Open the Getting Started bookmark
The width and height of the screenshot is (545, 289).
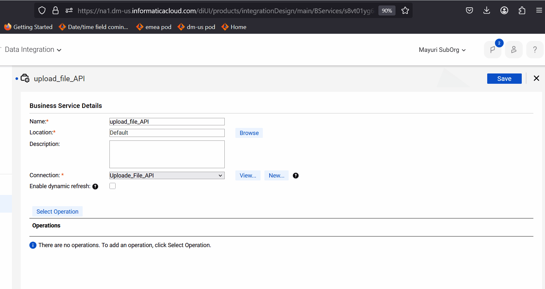point(28,27)
